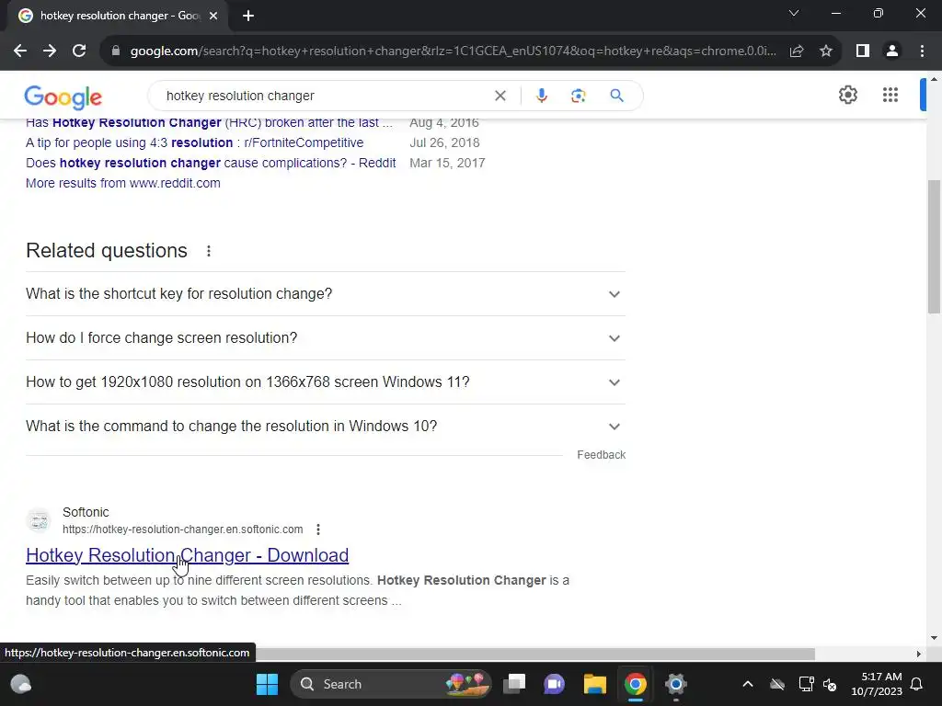This screenshot has height=706, width=942.
Task: Close the hotkey resolution changer tab
Action: [x=213, y=16]
